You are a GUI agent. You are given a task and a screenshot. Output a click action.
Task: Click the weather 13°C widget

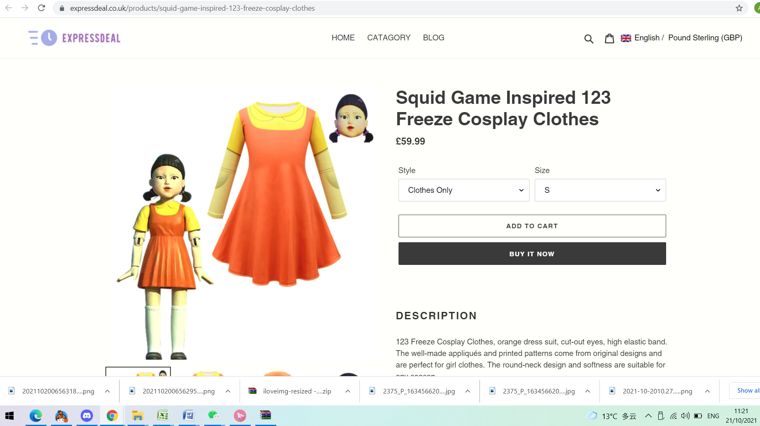tap(612, 416)
